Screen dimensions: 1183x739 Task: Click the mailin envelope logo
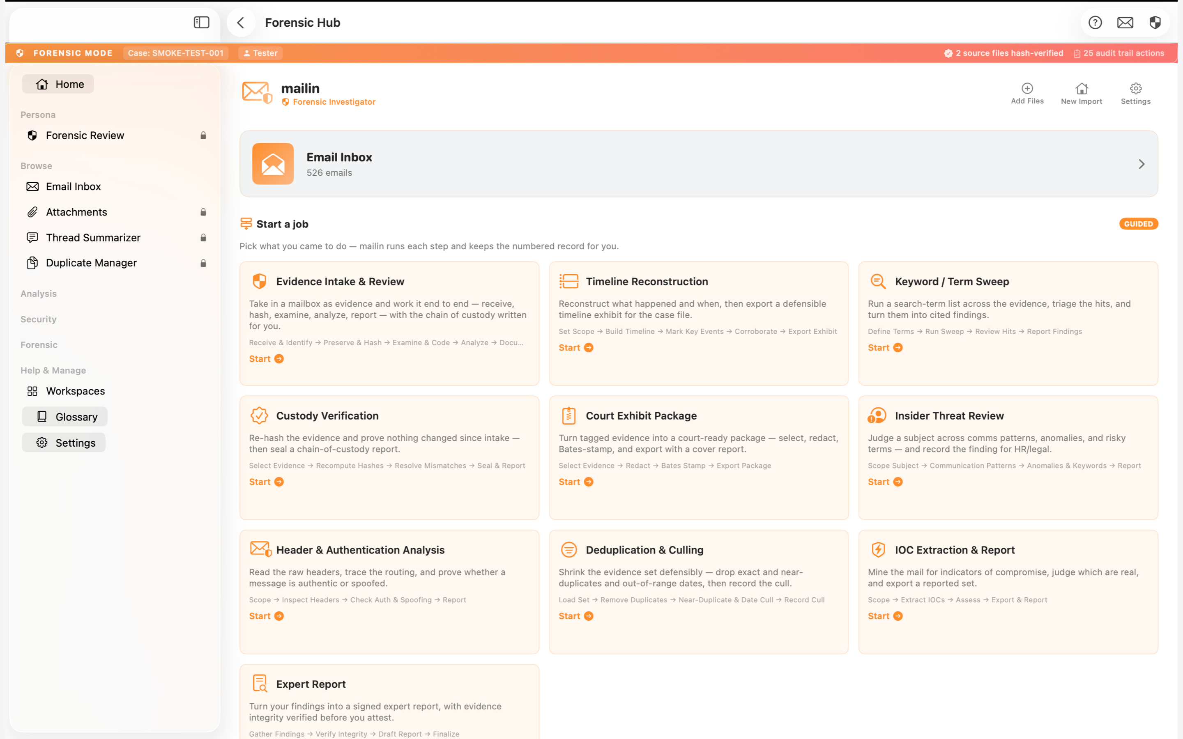tap(257, 92)
